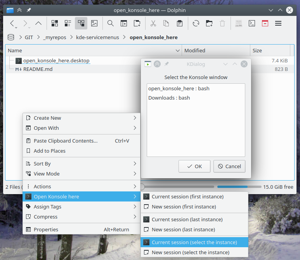Expand the Assign Tags submenu
The width and height of the screenshot is (300, 260).
[x=82, y=207]
